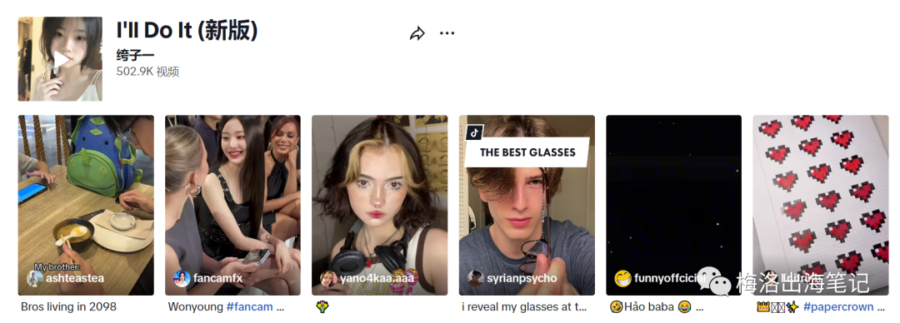Click the artist name 绔子一
Image resolution: width=900 pixels, height=323 pixels.
[136, 57]
